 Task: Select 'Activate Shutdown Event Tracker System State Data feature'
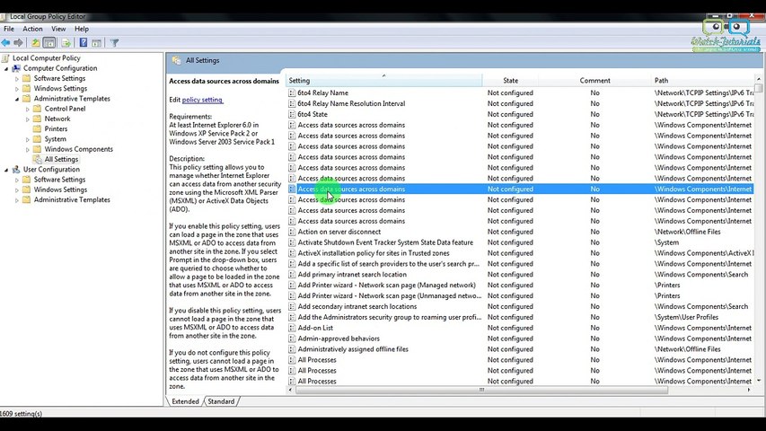(385, 242)
